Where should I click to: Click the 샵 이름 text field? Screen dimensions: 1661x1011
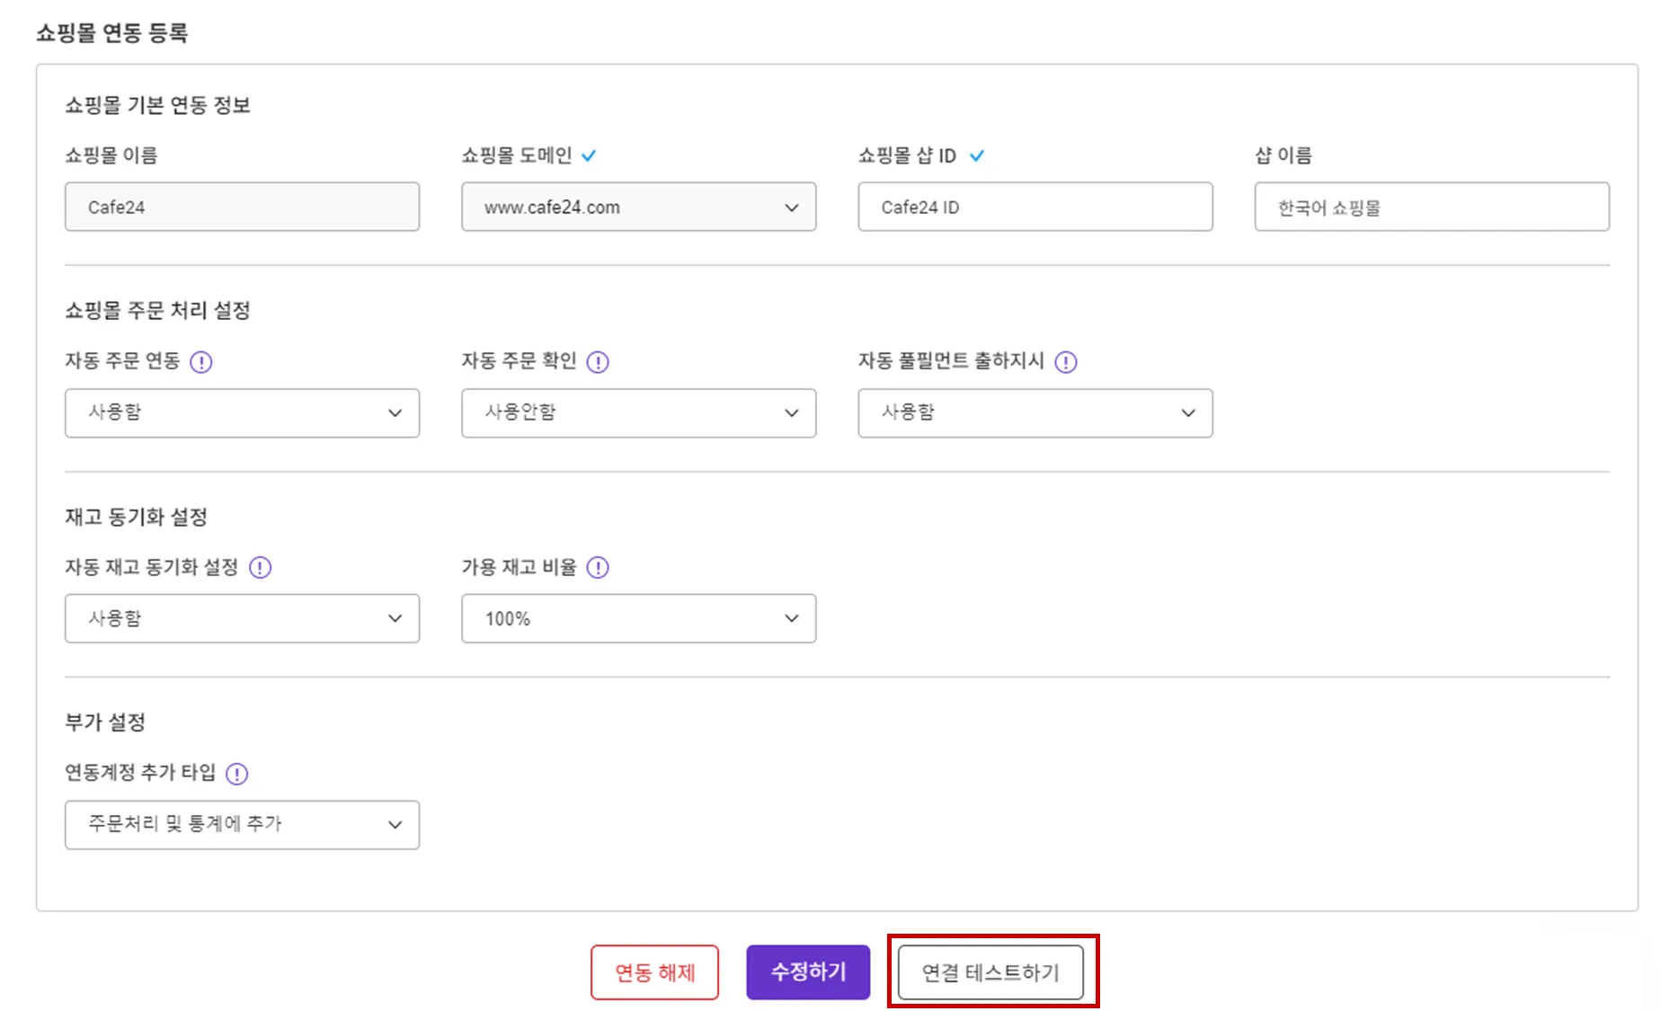coord(1431,208)
